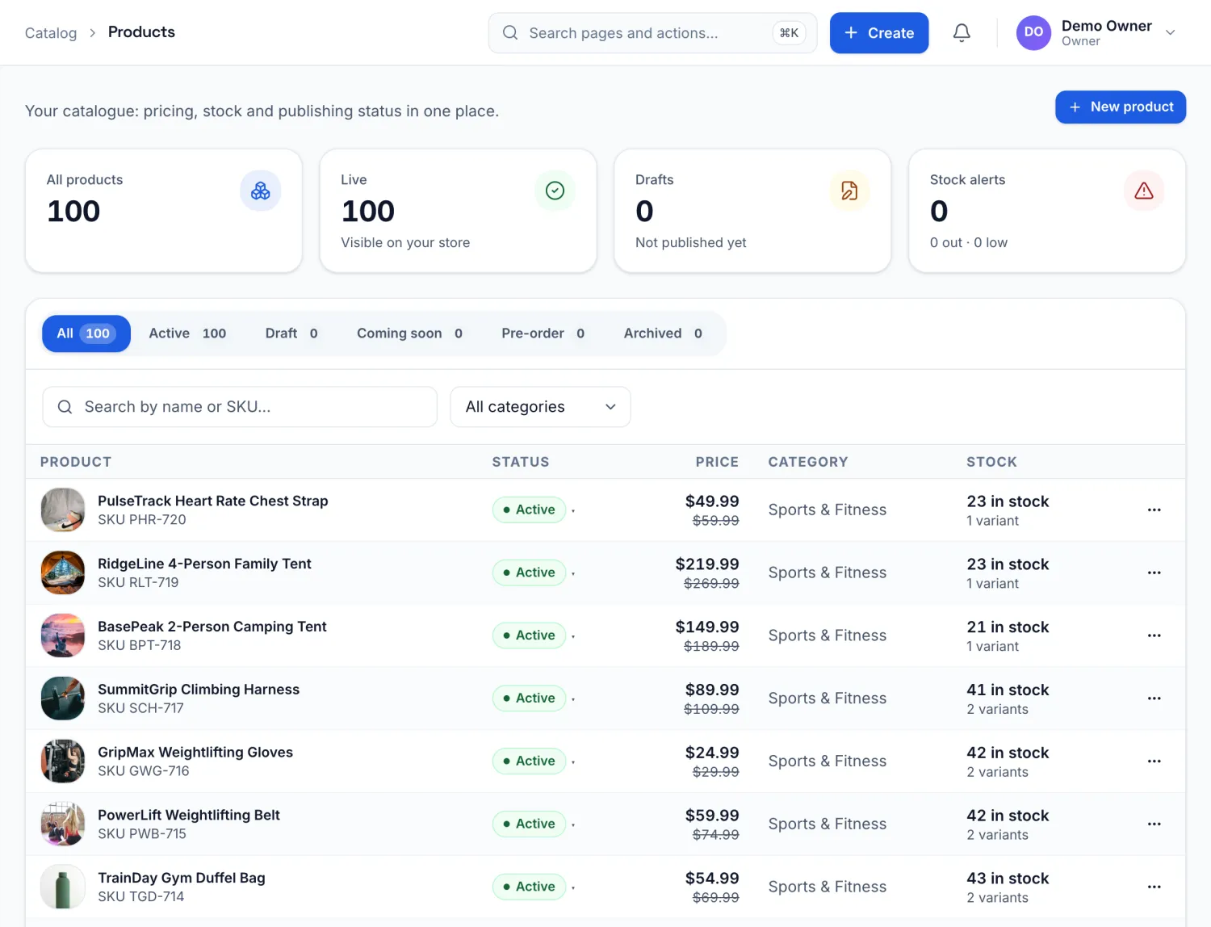
Task: Click the Create button
Action: click(879, 33)
